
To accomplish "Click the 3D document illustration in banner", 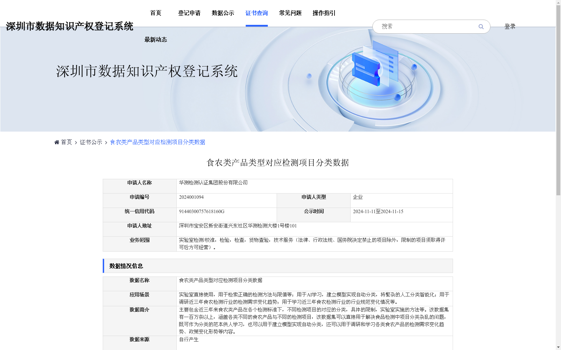I will pos(376,63).
